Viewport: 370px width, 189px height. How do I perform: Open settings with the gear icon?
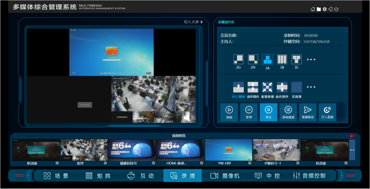point(325,9)
